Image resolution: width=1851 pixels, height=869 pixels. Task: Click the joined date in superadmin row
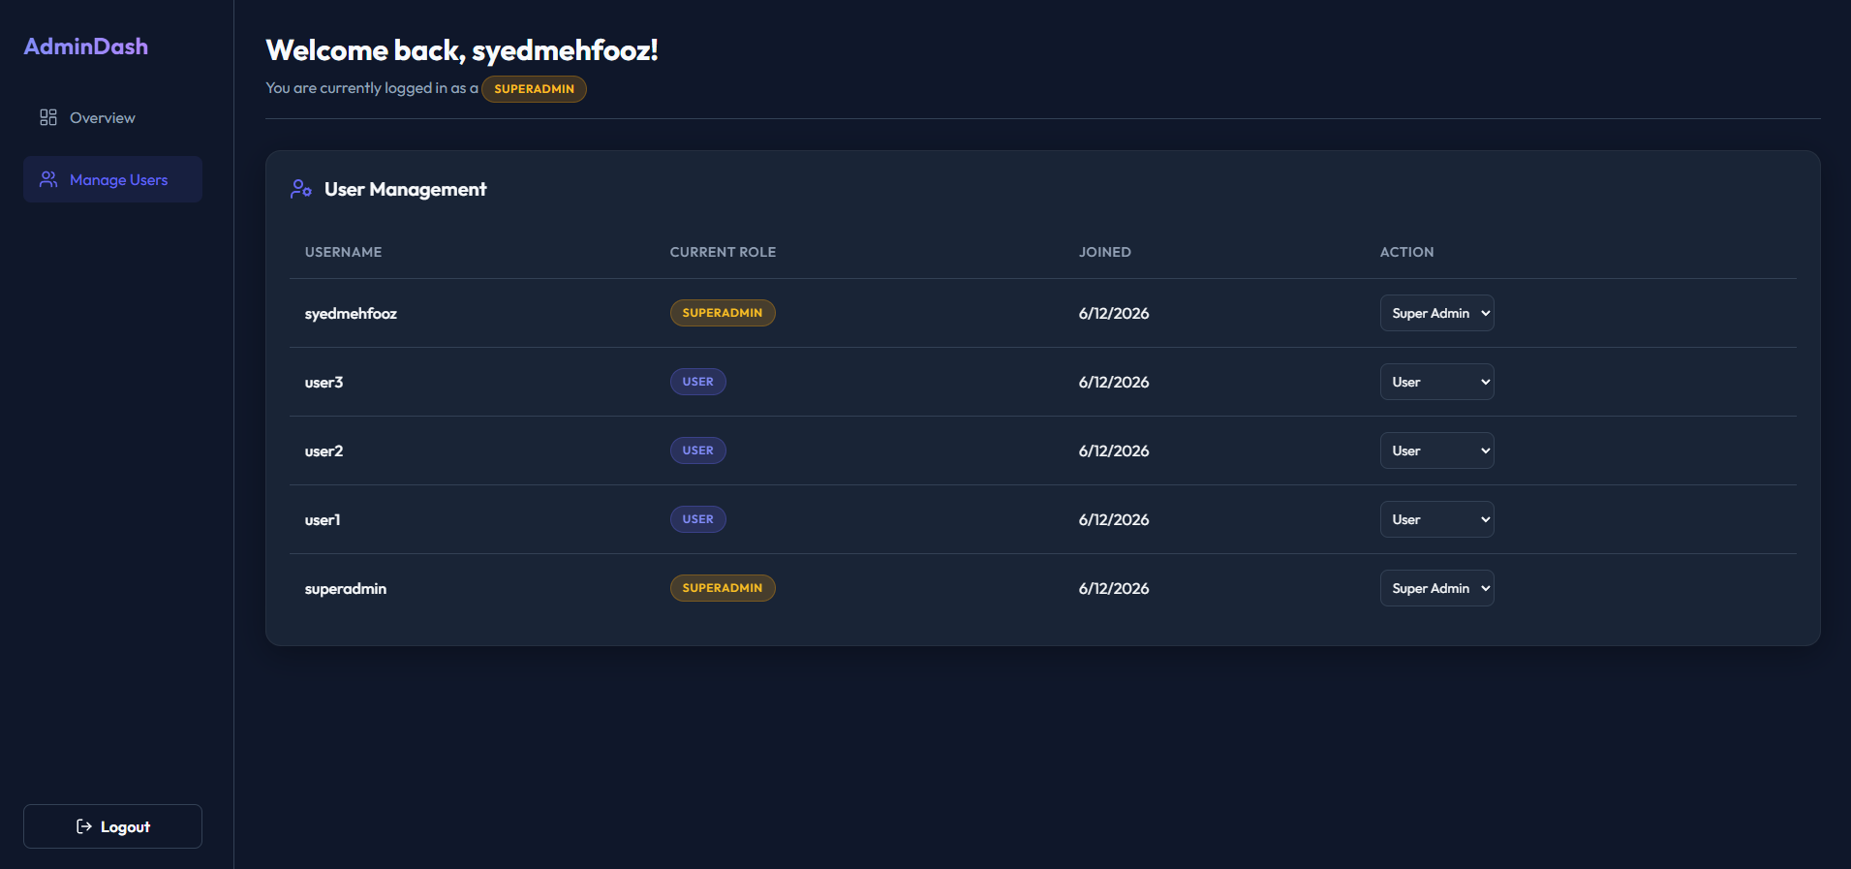(x=1114, y=588)
